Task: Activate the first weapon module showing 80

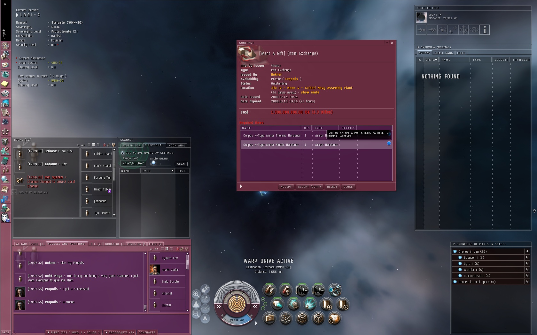Action: click(302, 290)
